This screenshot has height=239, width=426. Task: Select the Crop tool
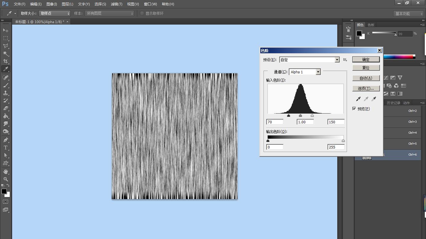pos(6,61)
